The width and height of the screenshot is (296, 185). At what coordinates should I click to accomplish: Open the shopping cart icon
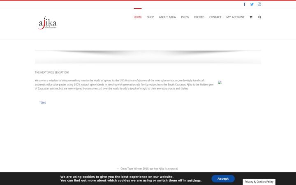(x=251, y=17)
